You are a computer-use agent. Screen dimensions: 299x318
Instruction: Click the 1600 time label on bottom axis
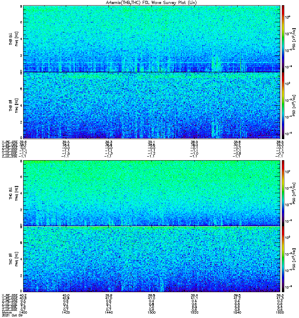[280, 312]
